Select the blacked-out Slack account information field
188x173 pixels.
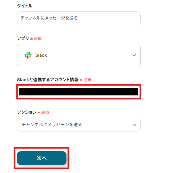point(79,91)
